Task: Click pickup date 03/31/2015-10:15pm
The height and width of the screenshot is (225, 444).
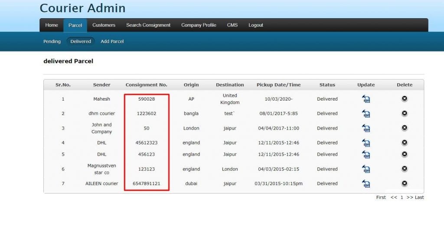Action: [279, 183]
